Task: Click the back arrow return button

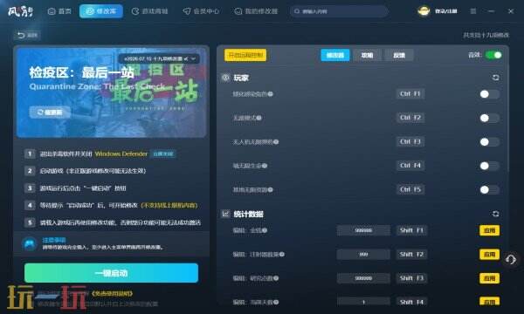Action: tap(27, 35)
